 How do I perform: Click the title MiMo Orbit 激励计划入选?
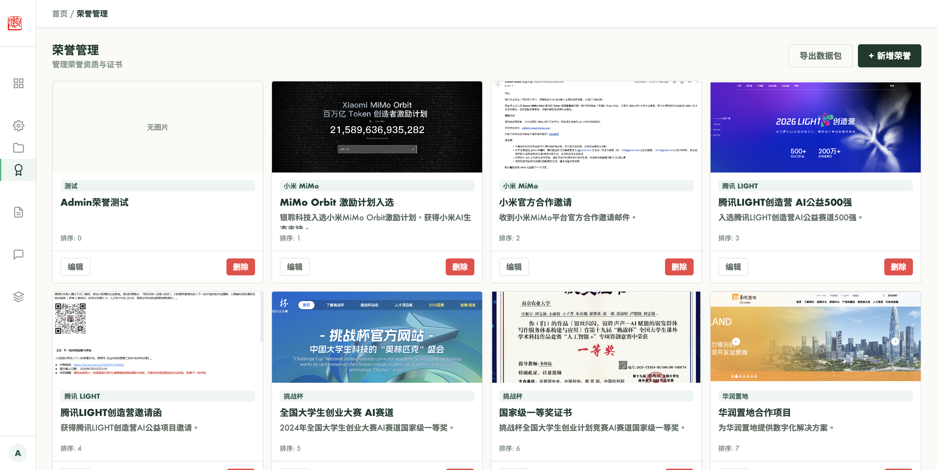337,202
